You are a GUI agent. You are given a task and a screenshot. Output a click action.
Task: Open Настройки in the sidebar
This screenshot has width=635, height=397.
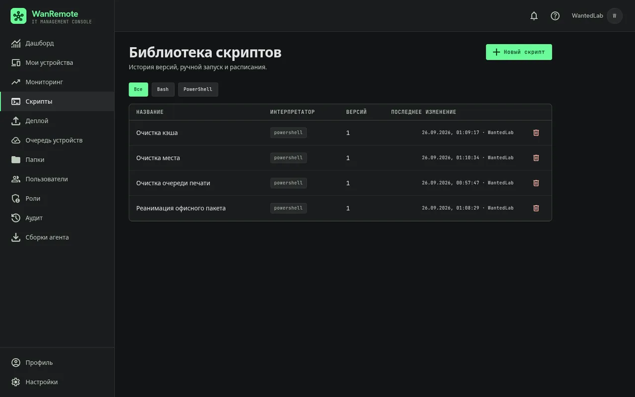(57, 382)
